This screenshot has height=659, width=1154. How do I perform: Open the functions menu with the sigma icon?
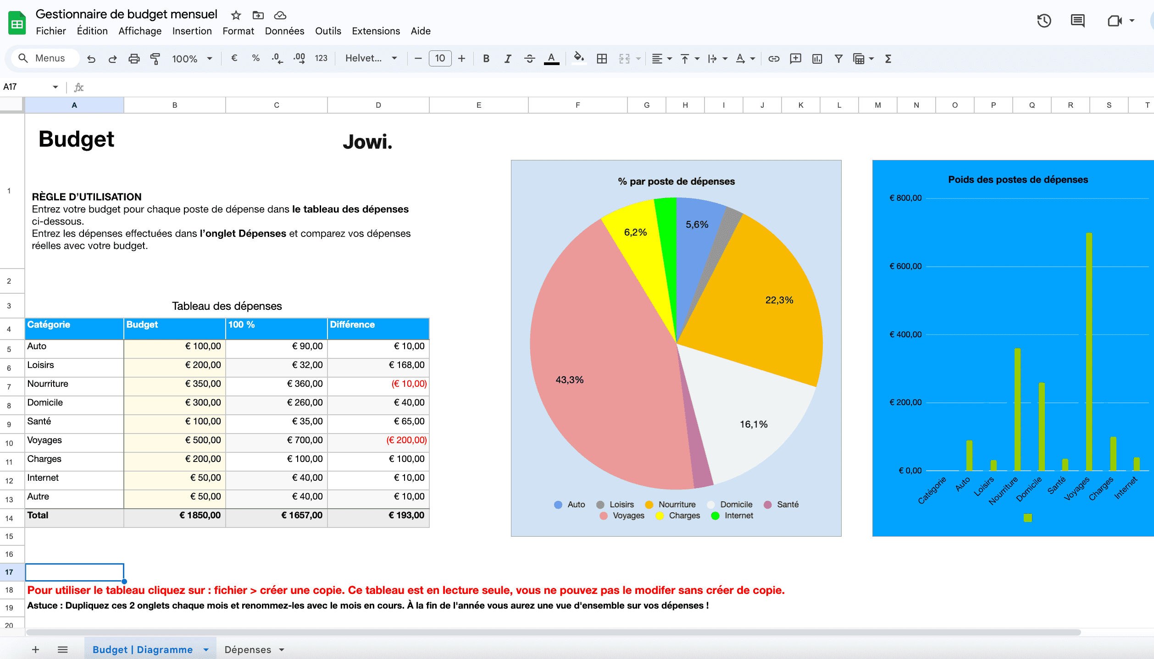(x=888, y=58)
